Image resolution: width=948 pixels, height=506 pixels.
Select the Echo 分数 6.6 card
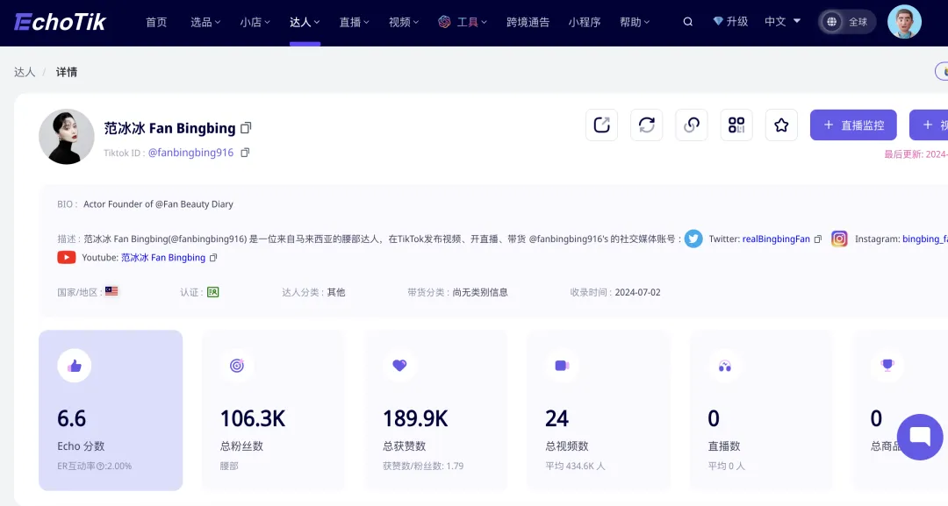tap(111, 410)
